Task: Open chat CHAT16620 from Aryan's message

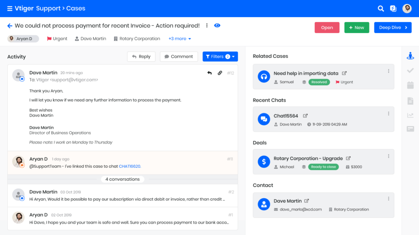Action: [x=129, y=166]
